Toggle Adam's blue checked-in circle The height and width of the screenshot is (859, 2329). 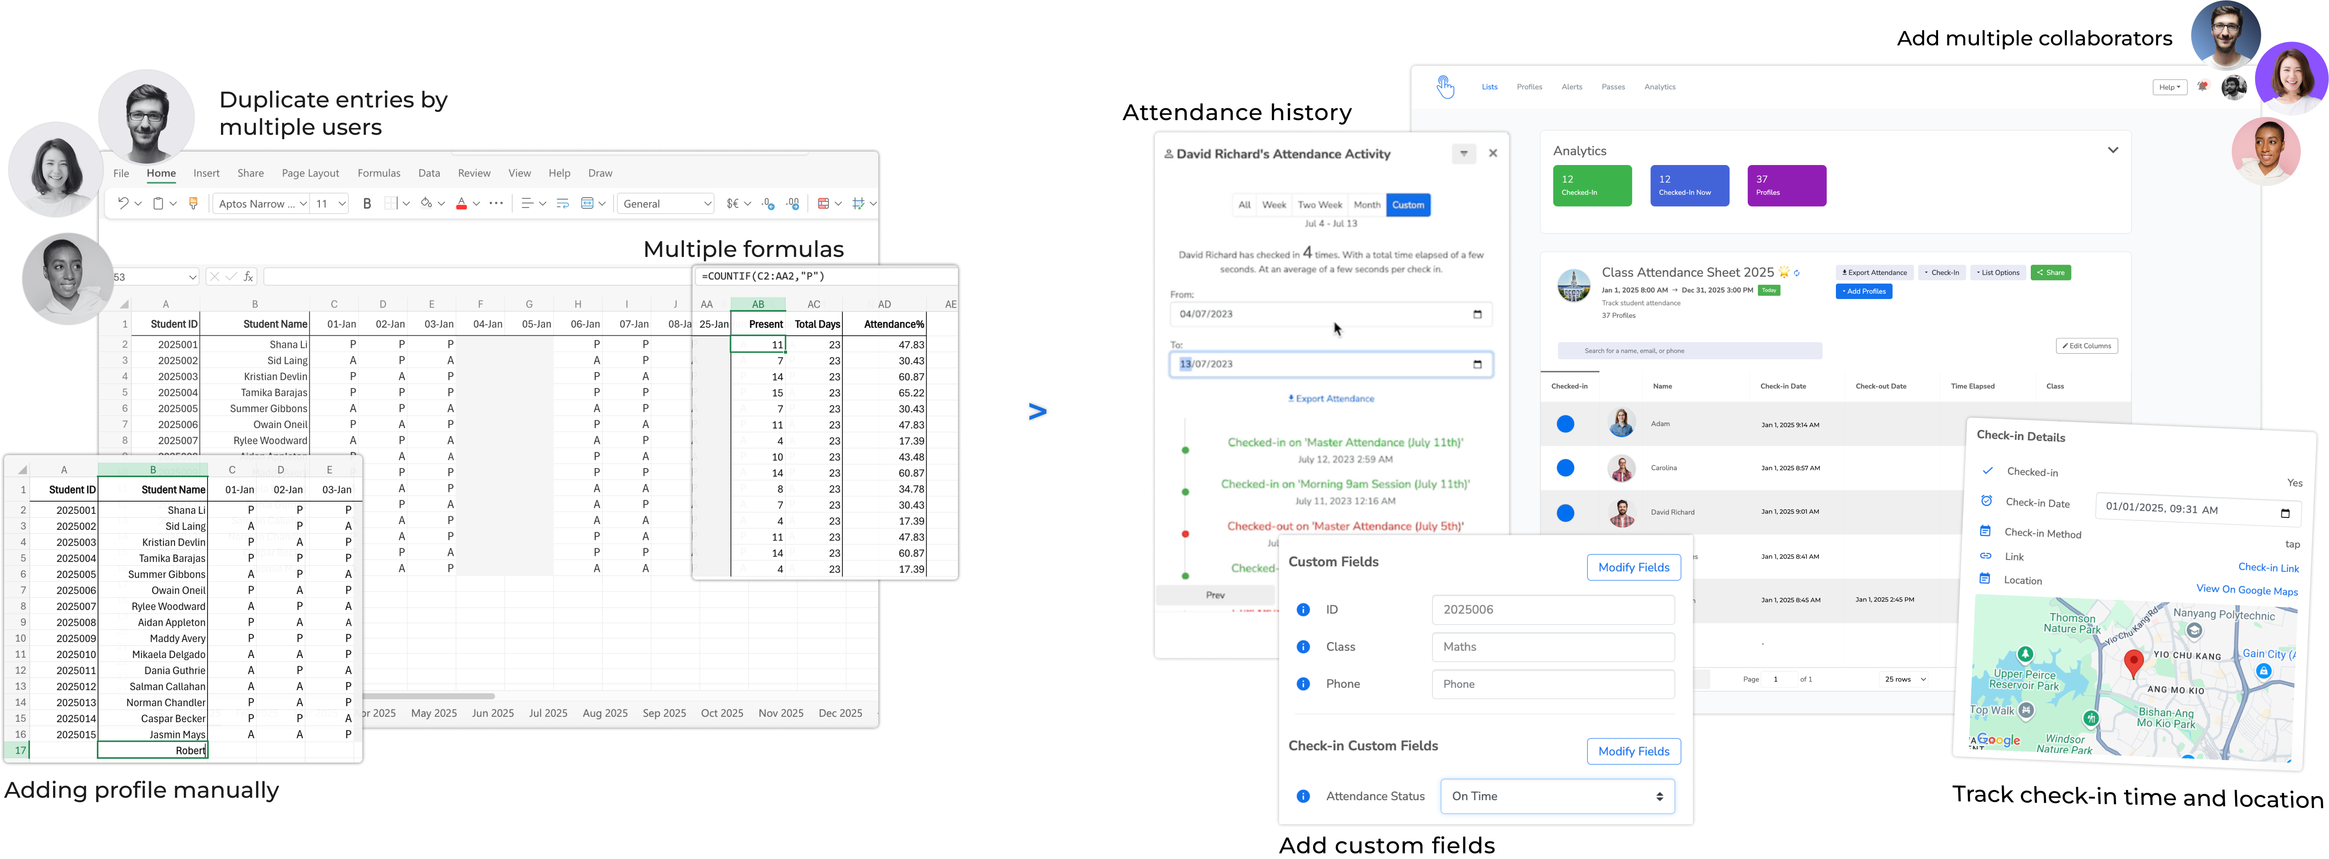pos(1566,424)
